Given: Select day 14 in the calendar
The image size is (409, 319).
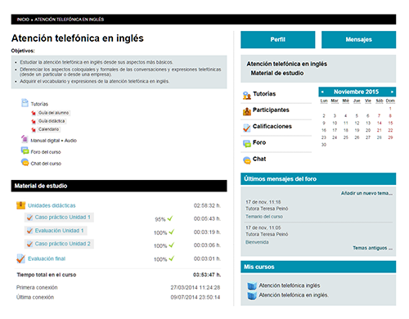Looking at the screenshot, I should pos(380,123).
